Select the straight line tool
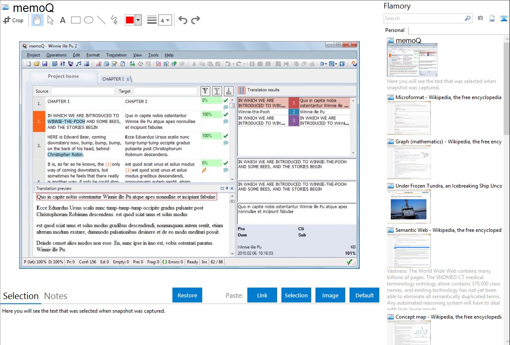Viewport: 510px width, 345px height. [101, 20]
